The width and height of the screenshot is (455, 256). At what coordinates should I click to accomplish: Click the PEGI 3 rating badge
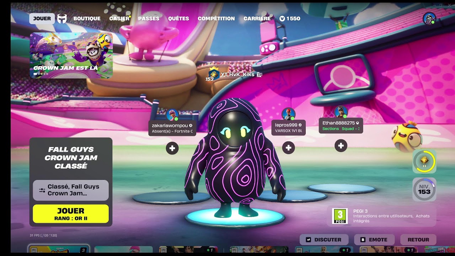coord(340,216)
